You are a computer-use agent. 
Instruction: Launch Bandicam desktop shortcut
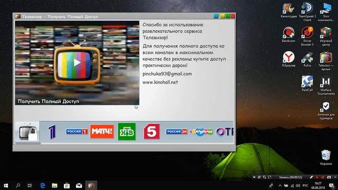tap(289, 34)
